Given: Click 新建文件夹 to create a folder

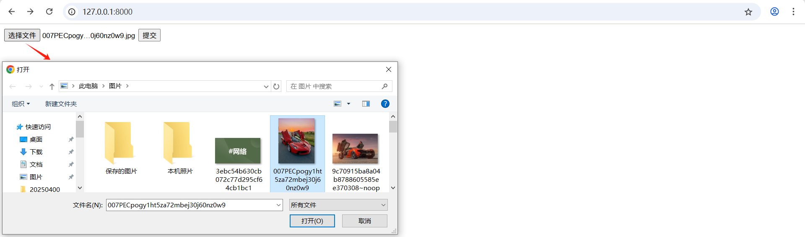Looking at the screenshot, I should tap(61, 104).
